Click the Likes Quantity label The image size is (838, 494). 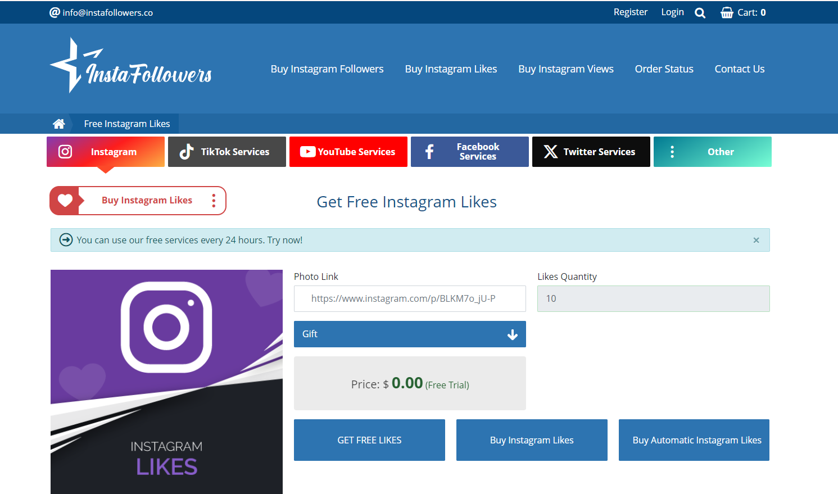click(567, 277)
